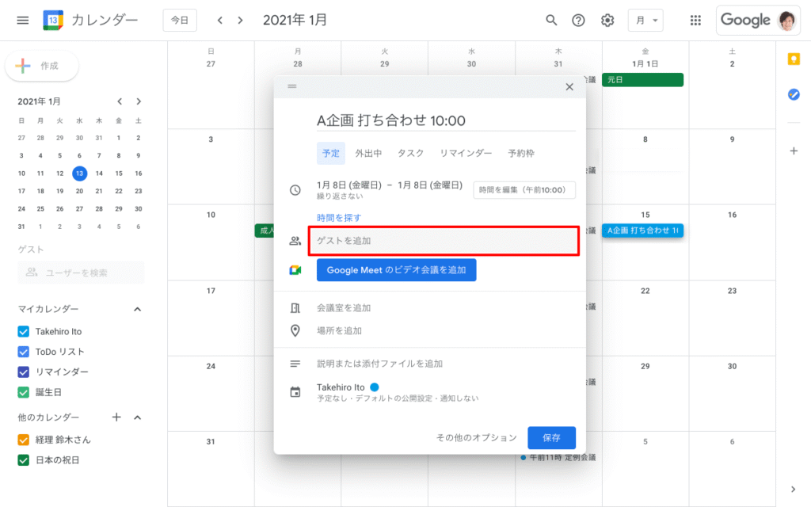
Task: Click the Google Calendar logo icon
Action: pyautogui.click(x=53, y=20)
